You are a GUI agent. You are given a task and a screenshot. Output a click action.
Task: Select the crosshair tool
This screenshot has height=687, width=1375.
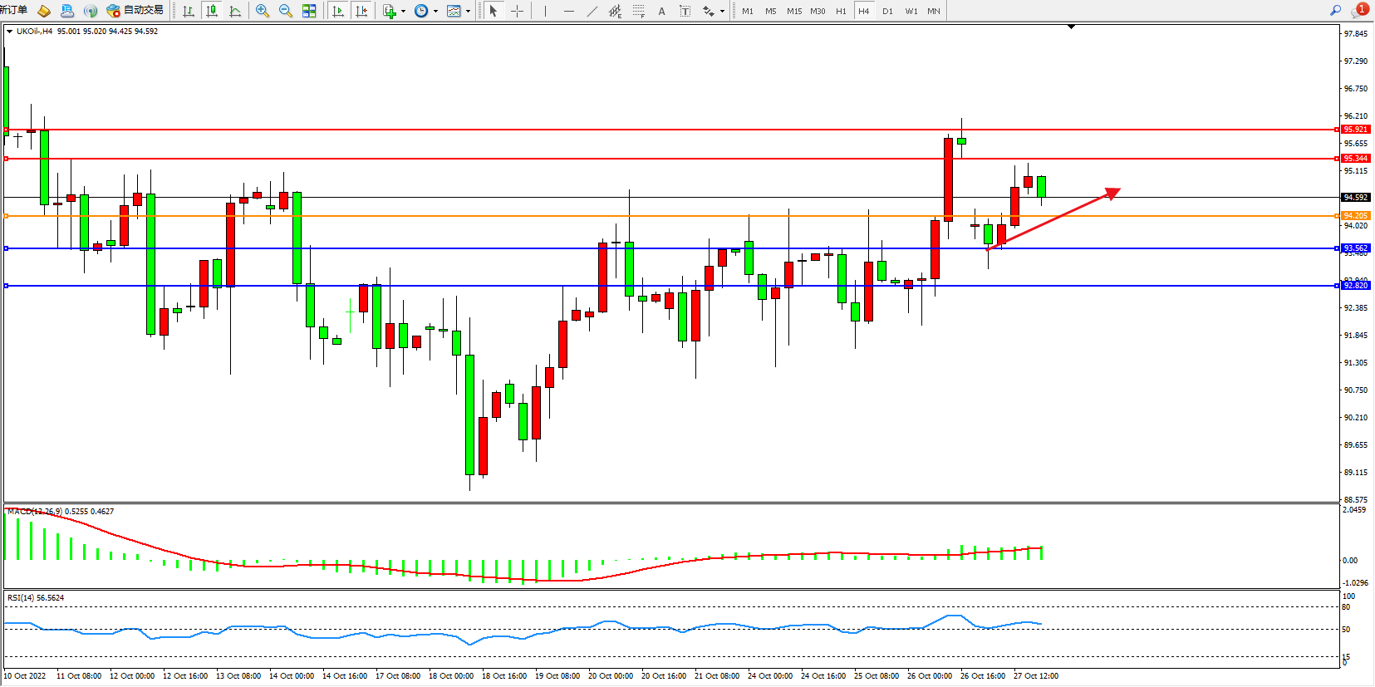tap(517, 11)
